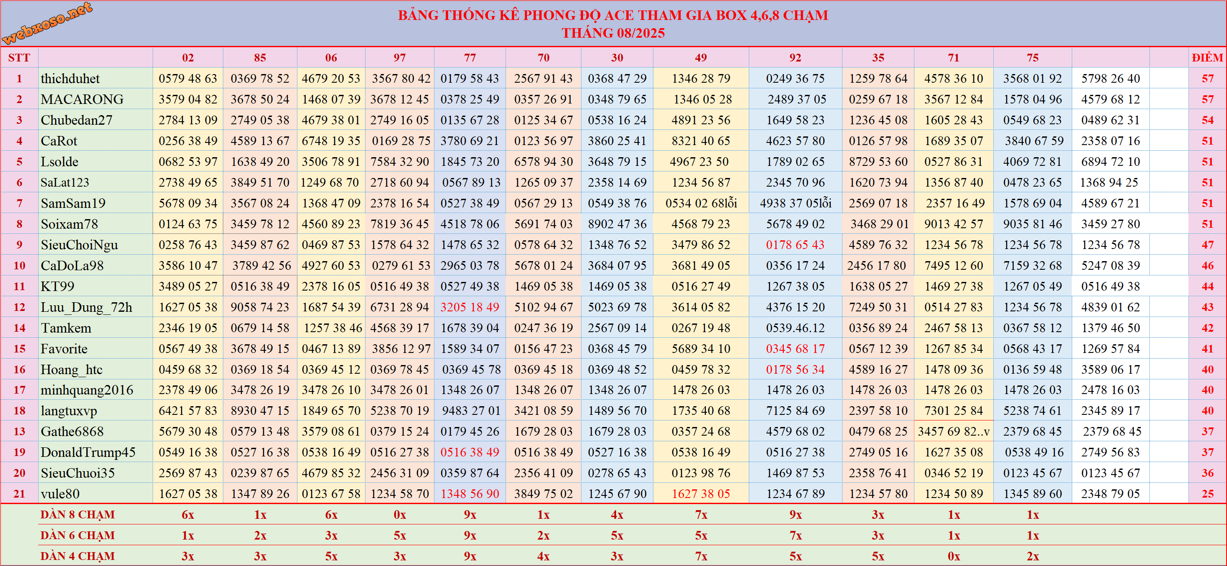Select column header 75
This screenshot has width=1227, height=566.
pos(1032,58)
